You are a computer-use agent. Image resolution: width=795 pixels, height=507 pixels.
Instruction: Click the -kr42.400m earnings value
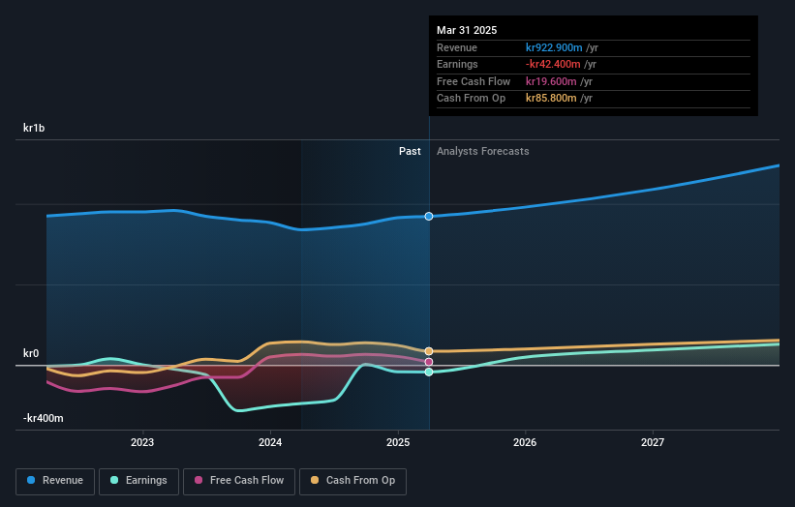(553, 64)
